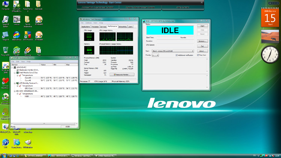Launch the Winamp desktop shortcut
This screenshot has height=158, width=281.
(x=28, y=51)
